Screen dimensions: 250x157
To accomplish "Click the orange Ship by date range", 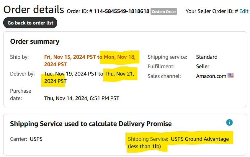I will pyautogui.click(x=90, y=60).
